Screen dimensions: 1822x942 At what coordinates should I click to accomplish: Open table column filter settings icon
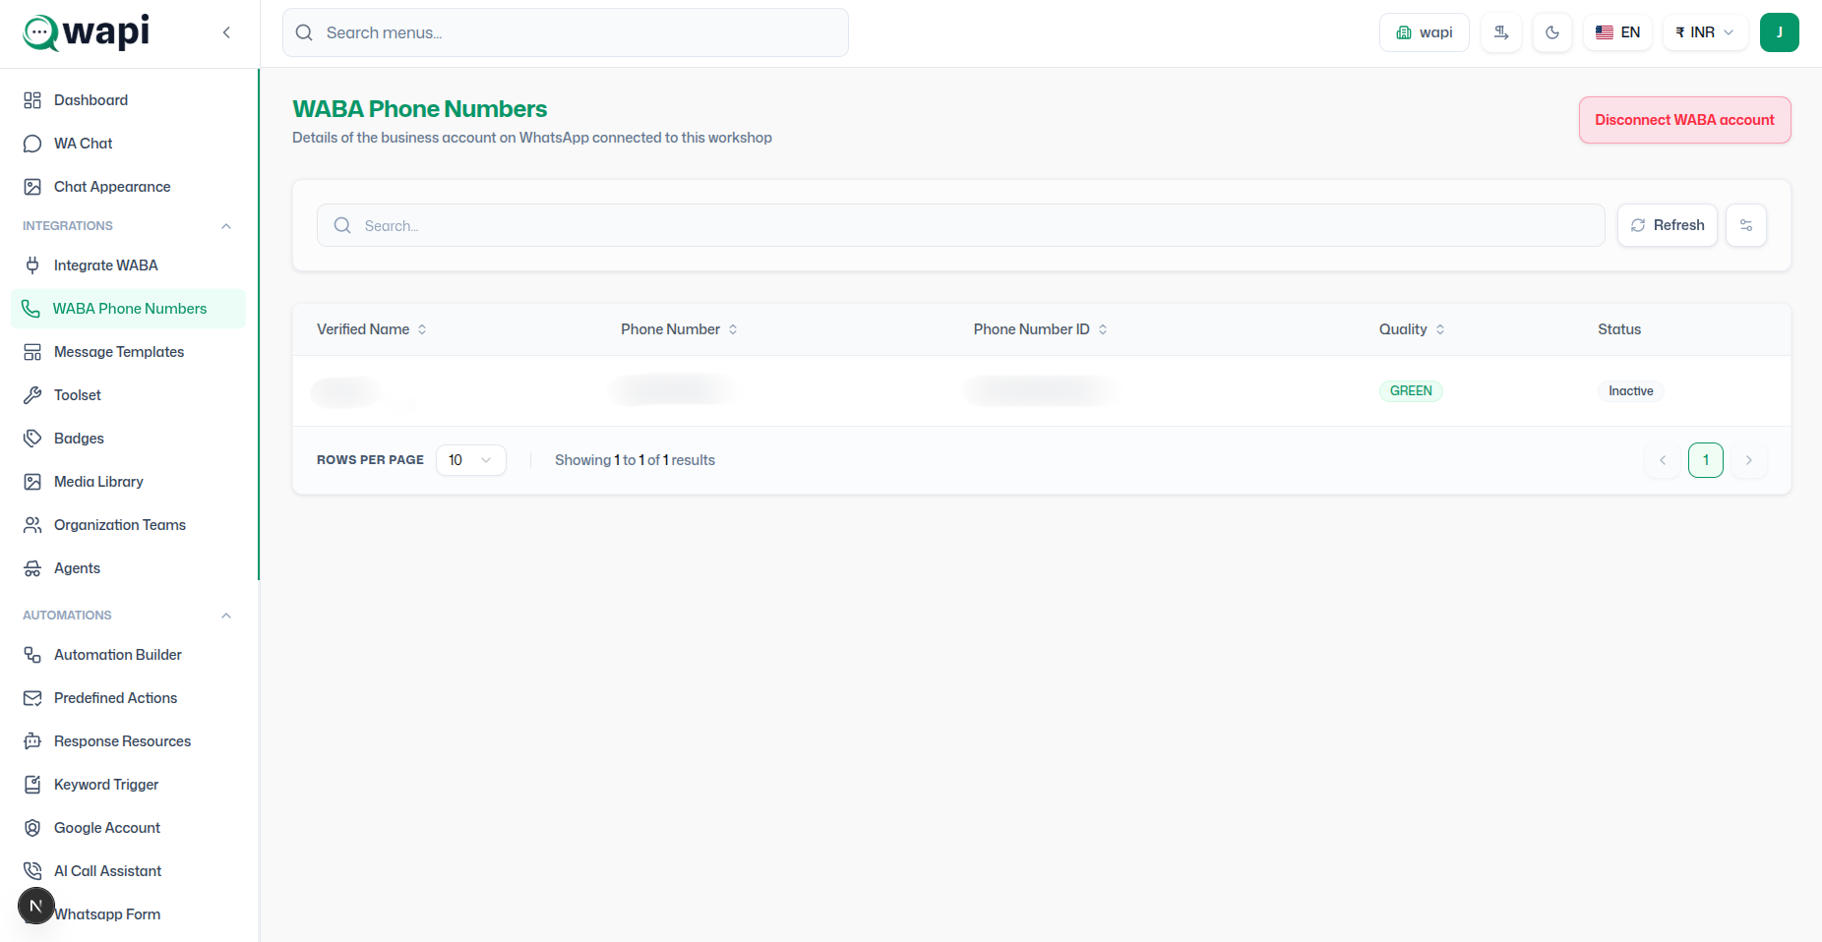point(1746,225)
